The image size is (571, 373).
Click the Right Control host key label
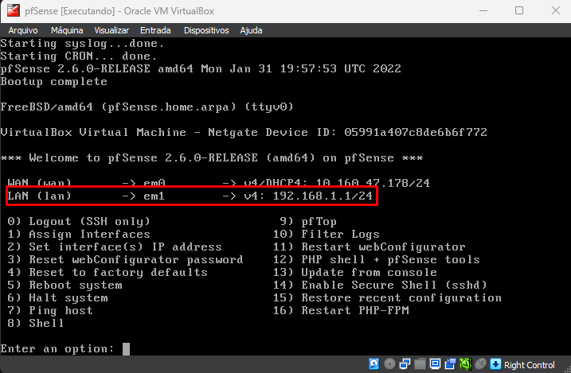pyautogui.click(x=529, y=364)
